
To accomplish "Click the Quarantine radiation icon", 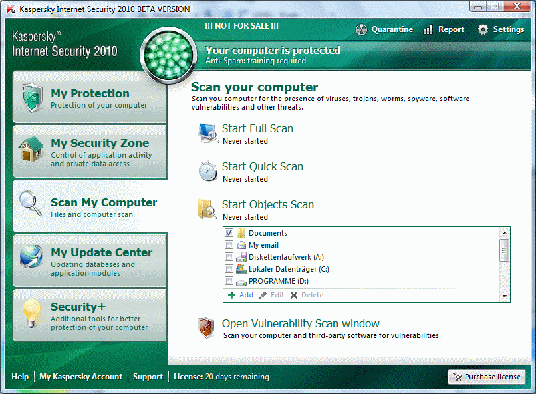I will 361,30.
